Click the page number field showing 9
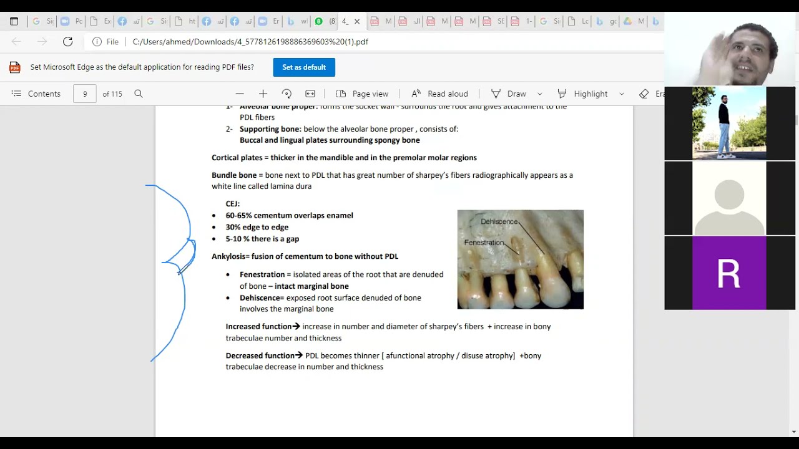This screenshot has width=799, height=449. point(85,94)
